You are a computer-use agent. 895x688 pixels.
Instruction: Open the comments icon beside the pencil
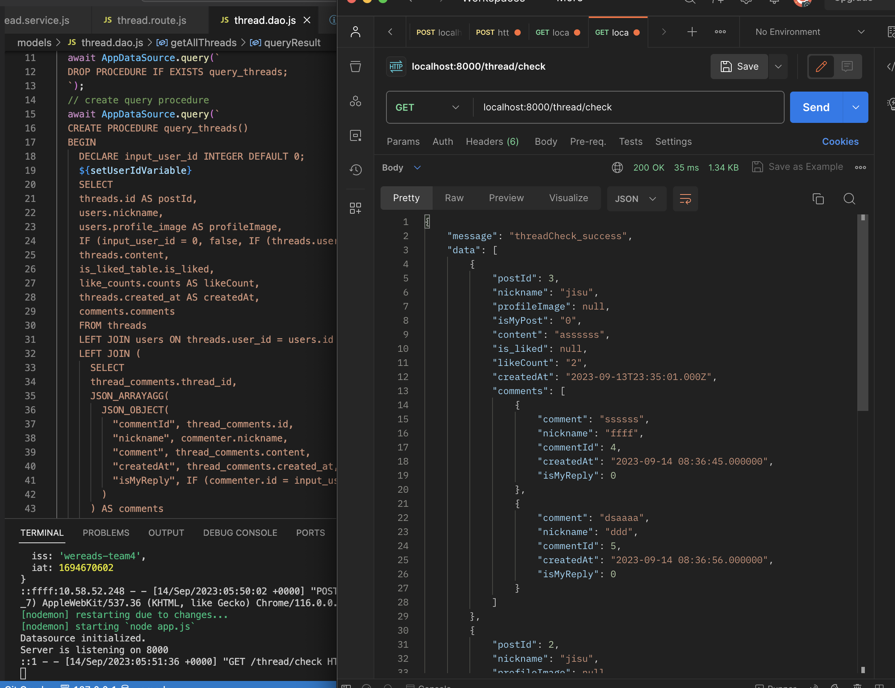847,67
